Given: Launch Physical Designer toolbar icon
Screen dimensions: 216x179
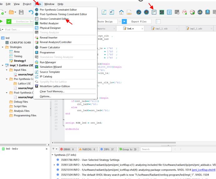Looking at the screenshot, I should pyautogui.click(x=169, y=12).
